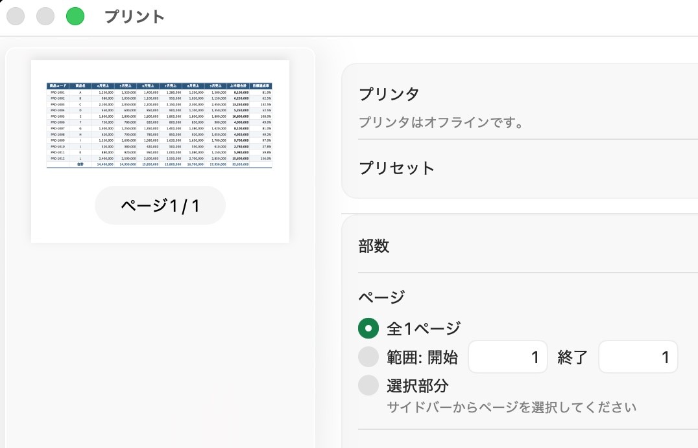Click the プリンタはオフラインです status text
This screenshot has width=698, height=448.
pyautogui.click(x=441, y=122)
